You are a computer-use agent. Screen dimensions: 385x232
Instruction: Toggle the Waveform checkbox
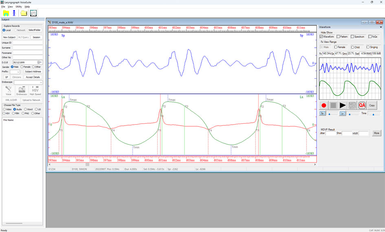[x=321, y=37]
